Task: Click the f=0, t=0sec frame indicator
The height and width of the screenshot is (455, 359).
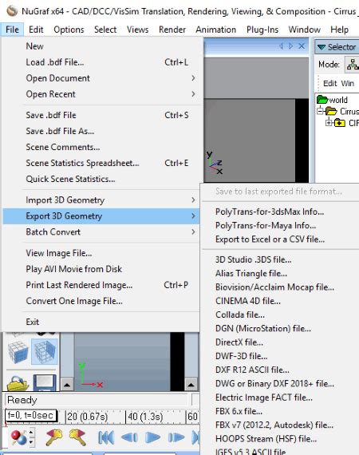Action: 30,416
